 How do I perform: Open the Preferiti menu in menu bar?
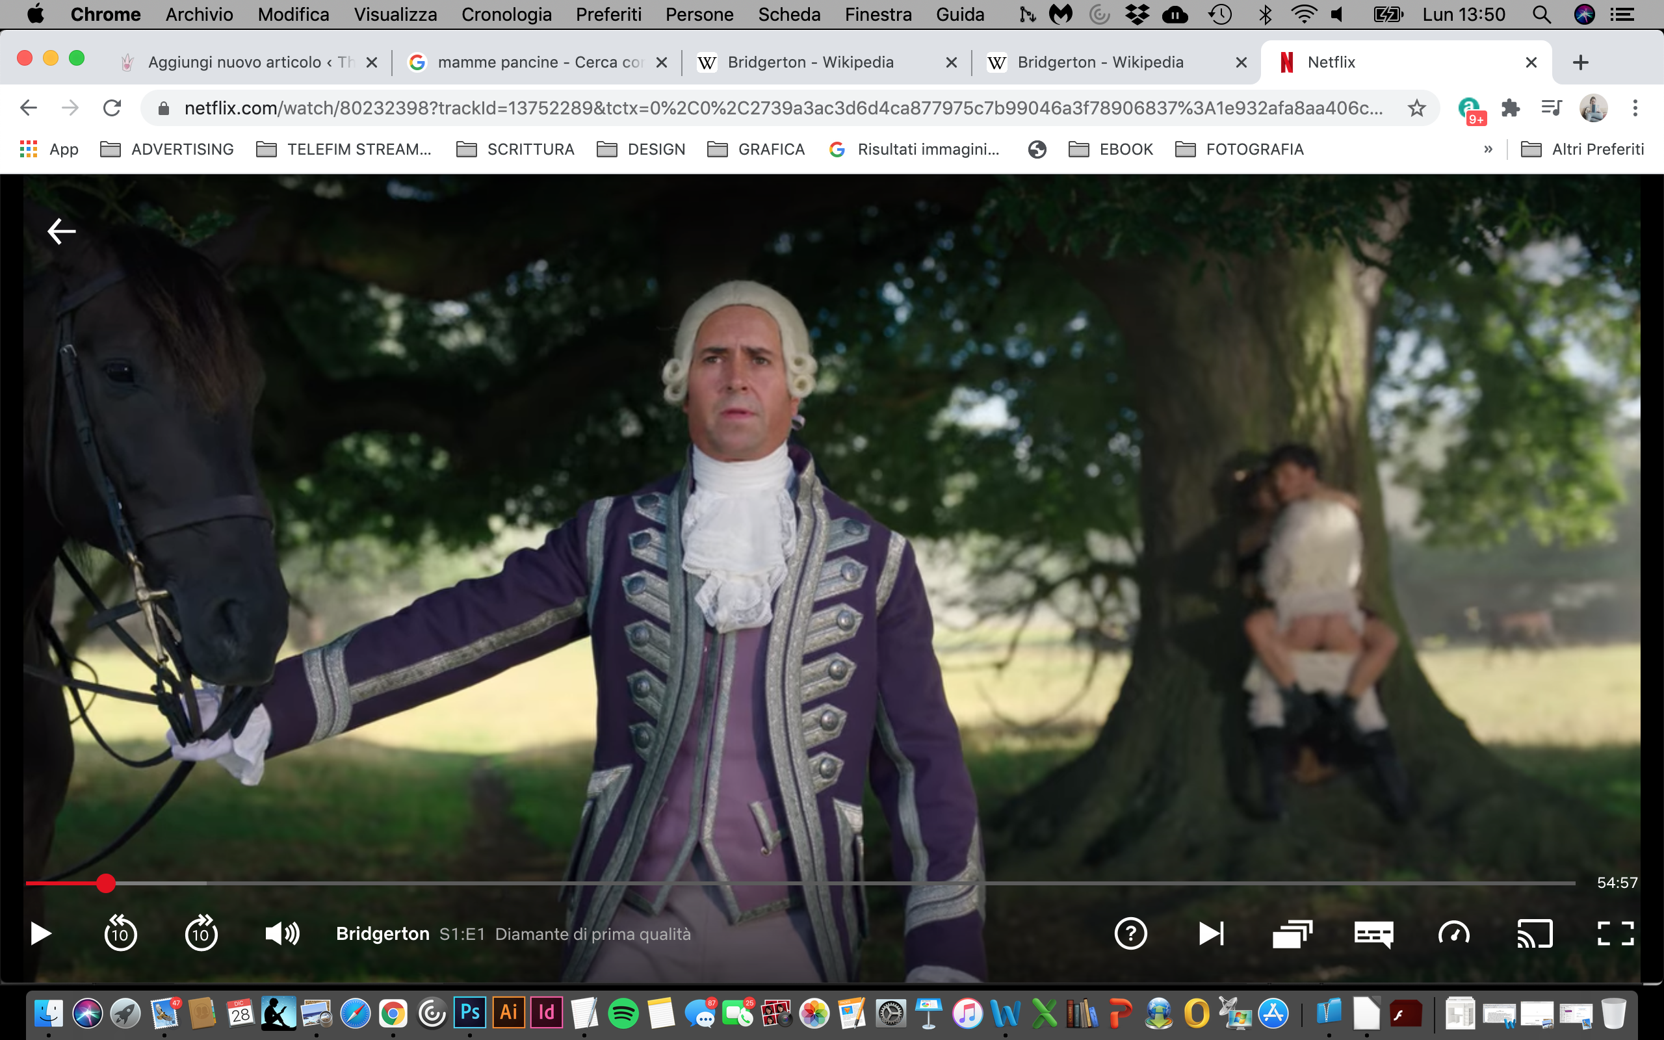pyautogui.click(x=608, y=14)
